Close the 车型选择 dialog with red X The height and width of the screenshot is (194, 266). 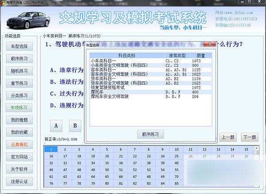209,45
